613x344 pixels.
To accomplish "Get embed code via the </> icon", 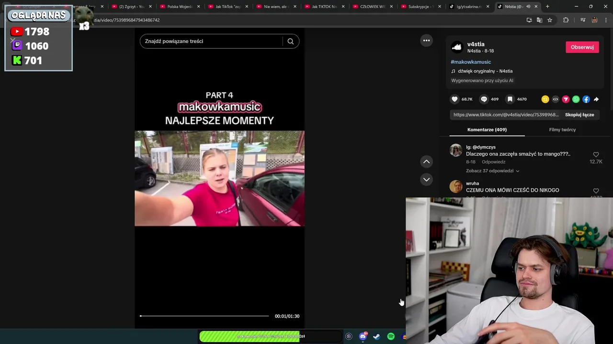I will [x=556, y=99].
